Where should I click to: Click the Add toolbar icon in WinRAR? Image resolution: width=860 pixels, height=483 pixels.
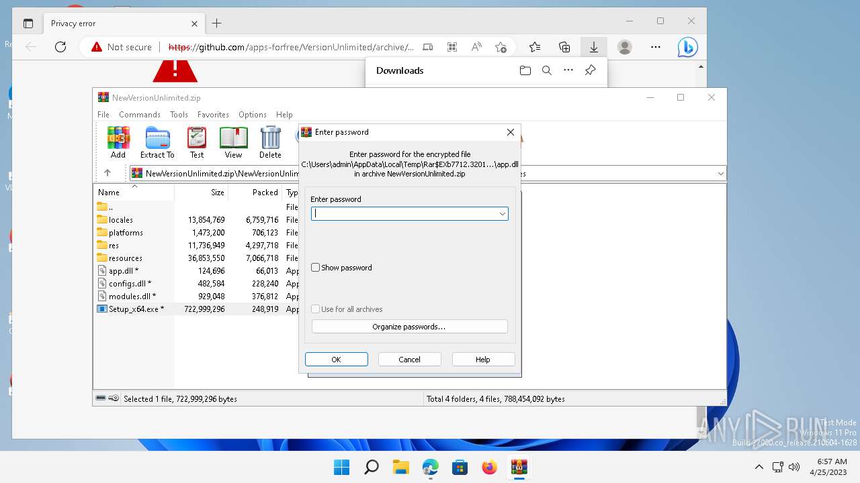pyautogui.click(x=118, y=143)
